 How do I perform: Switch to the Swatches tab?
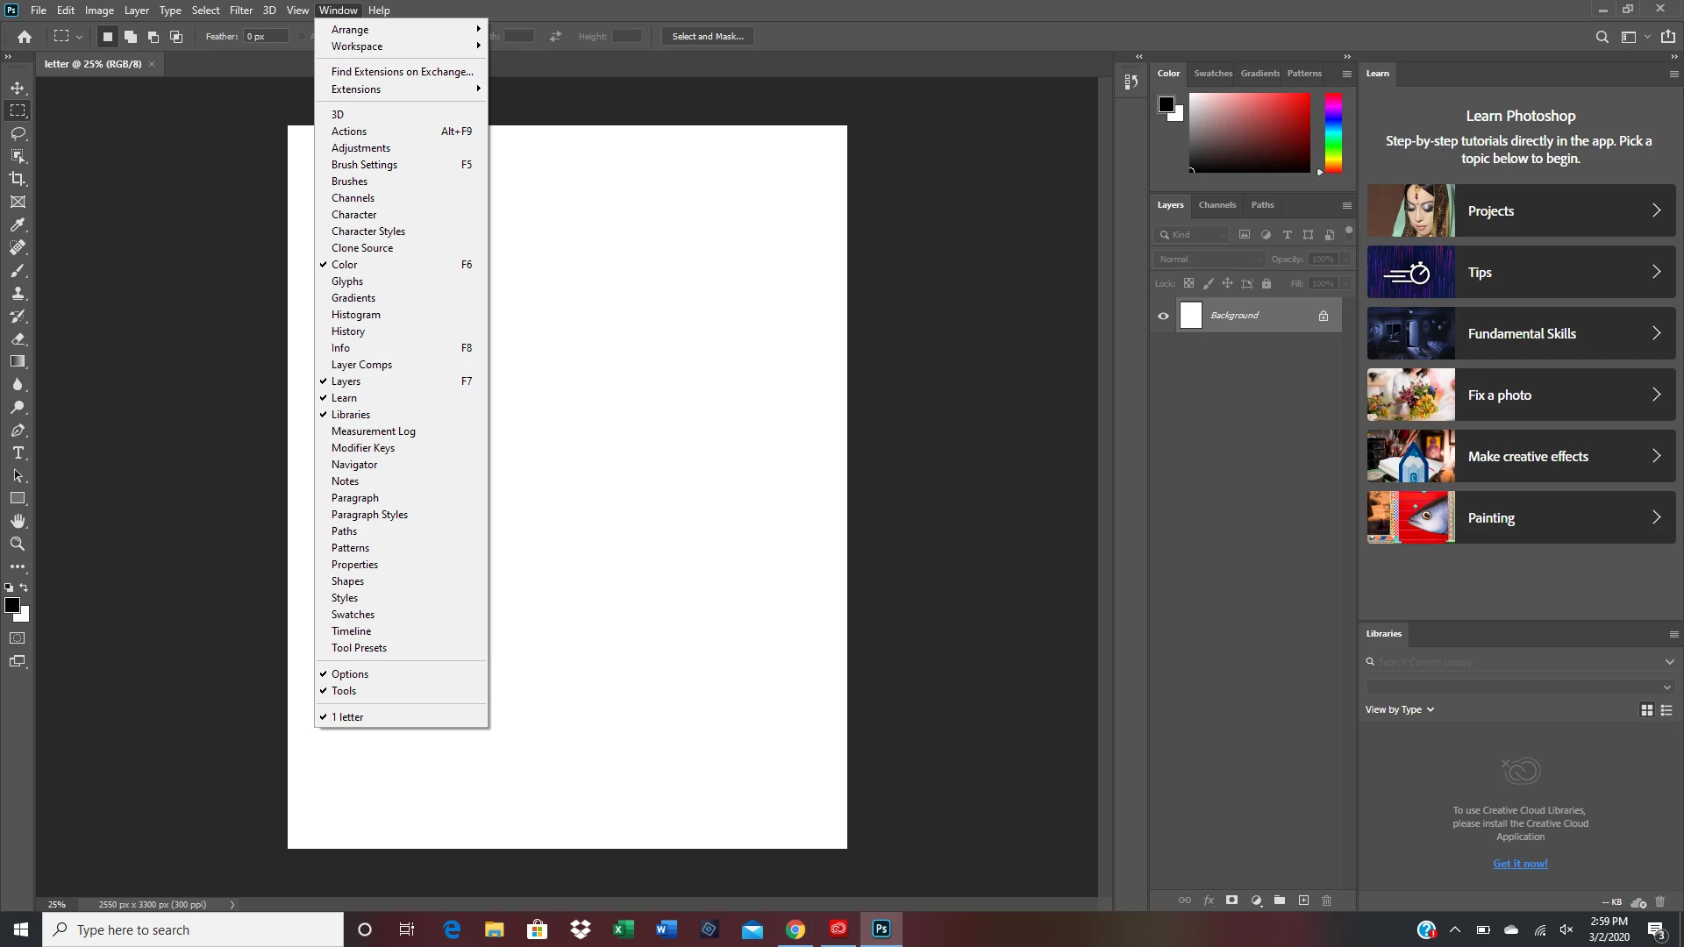click(x=1212, y=74)
